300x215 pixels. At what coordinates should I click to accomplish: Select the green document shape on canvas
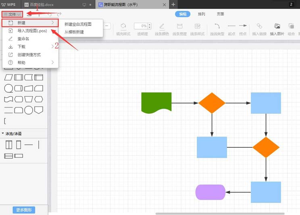click(x=156, y=102)
